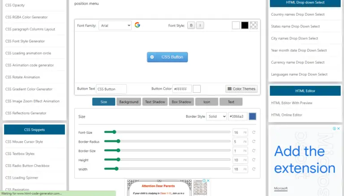The width and height of the screenshot is (344, 196).
Task: Select the transparent checkered background swatch
Action: [x=254, y=25]
